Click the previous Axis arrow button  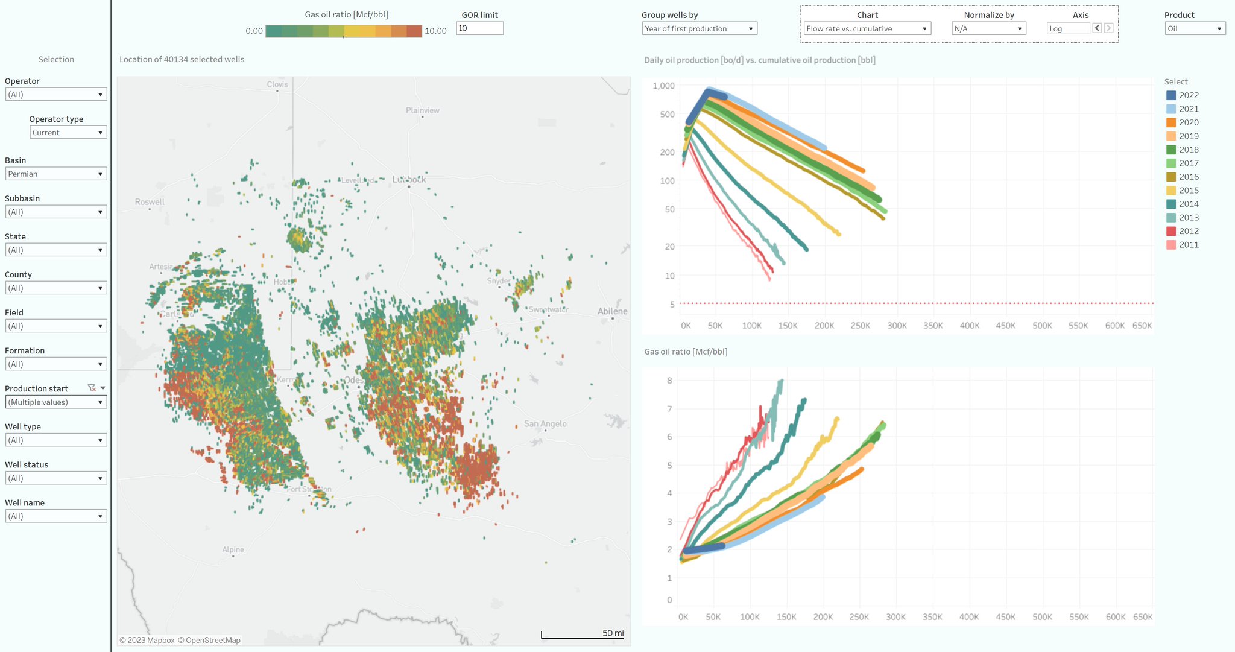click(1097, 28)
